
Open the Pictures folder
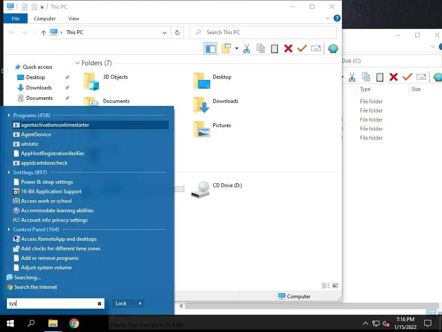point(212,129)
